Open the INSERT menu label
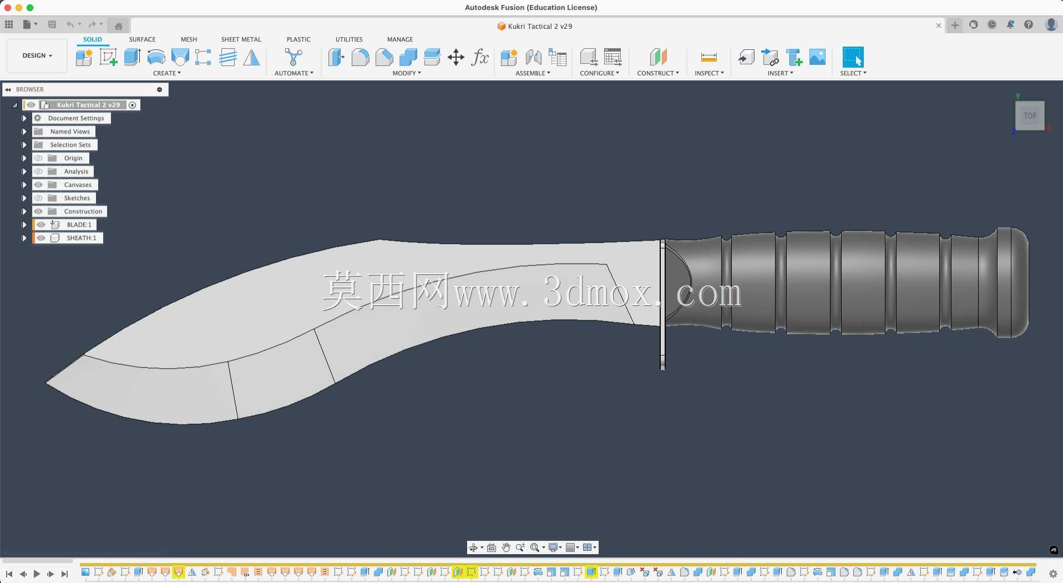 780,73
